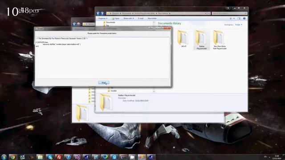The height and width of the screenshot is (160, 285).
Task: Click the Change your view icon
Action: pyautogui.click(x=231, y=18)
